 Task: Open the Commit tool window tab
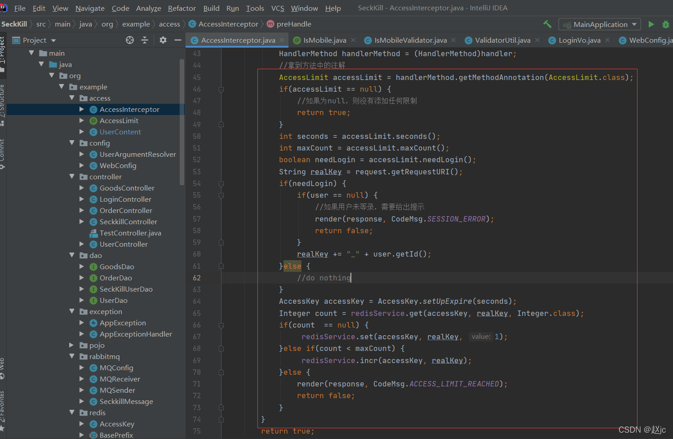3,154
